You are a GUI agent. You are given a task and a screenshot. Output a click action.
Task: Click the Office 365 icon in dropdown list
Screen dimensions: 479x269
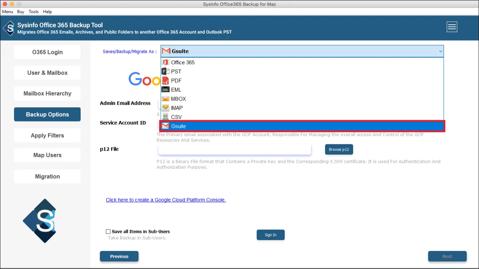point(166,62)
